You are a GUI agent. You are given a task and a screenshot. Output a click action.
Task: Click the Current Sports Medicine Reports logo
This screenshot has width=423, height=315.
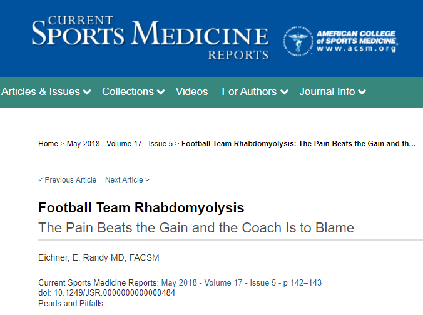(x=150, y=37)
